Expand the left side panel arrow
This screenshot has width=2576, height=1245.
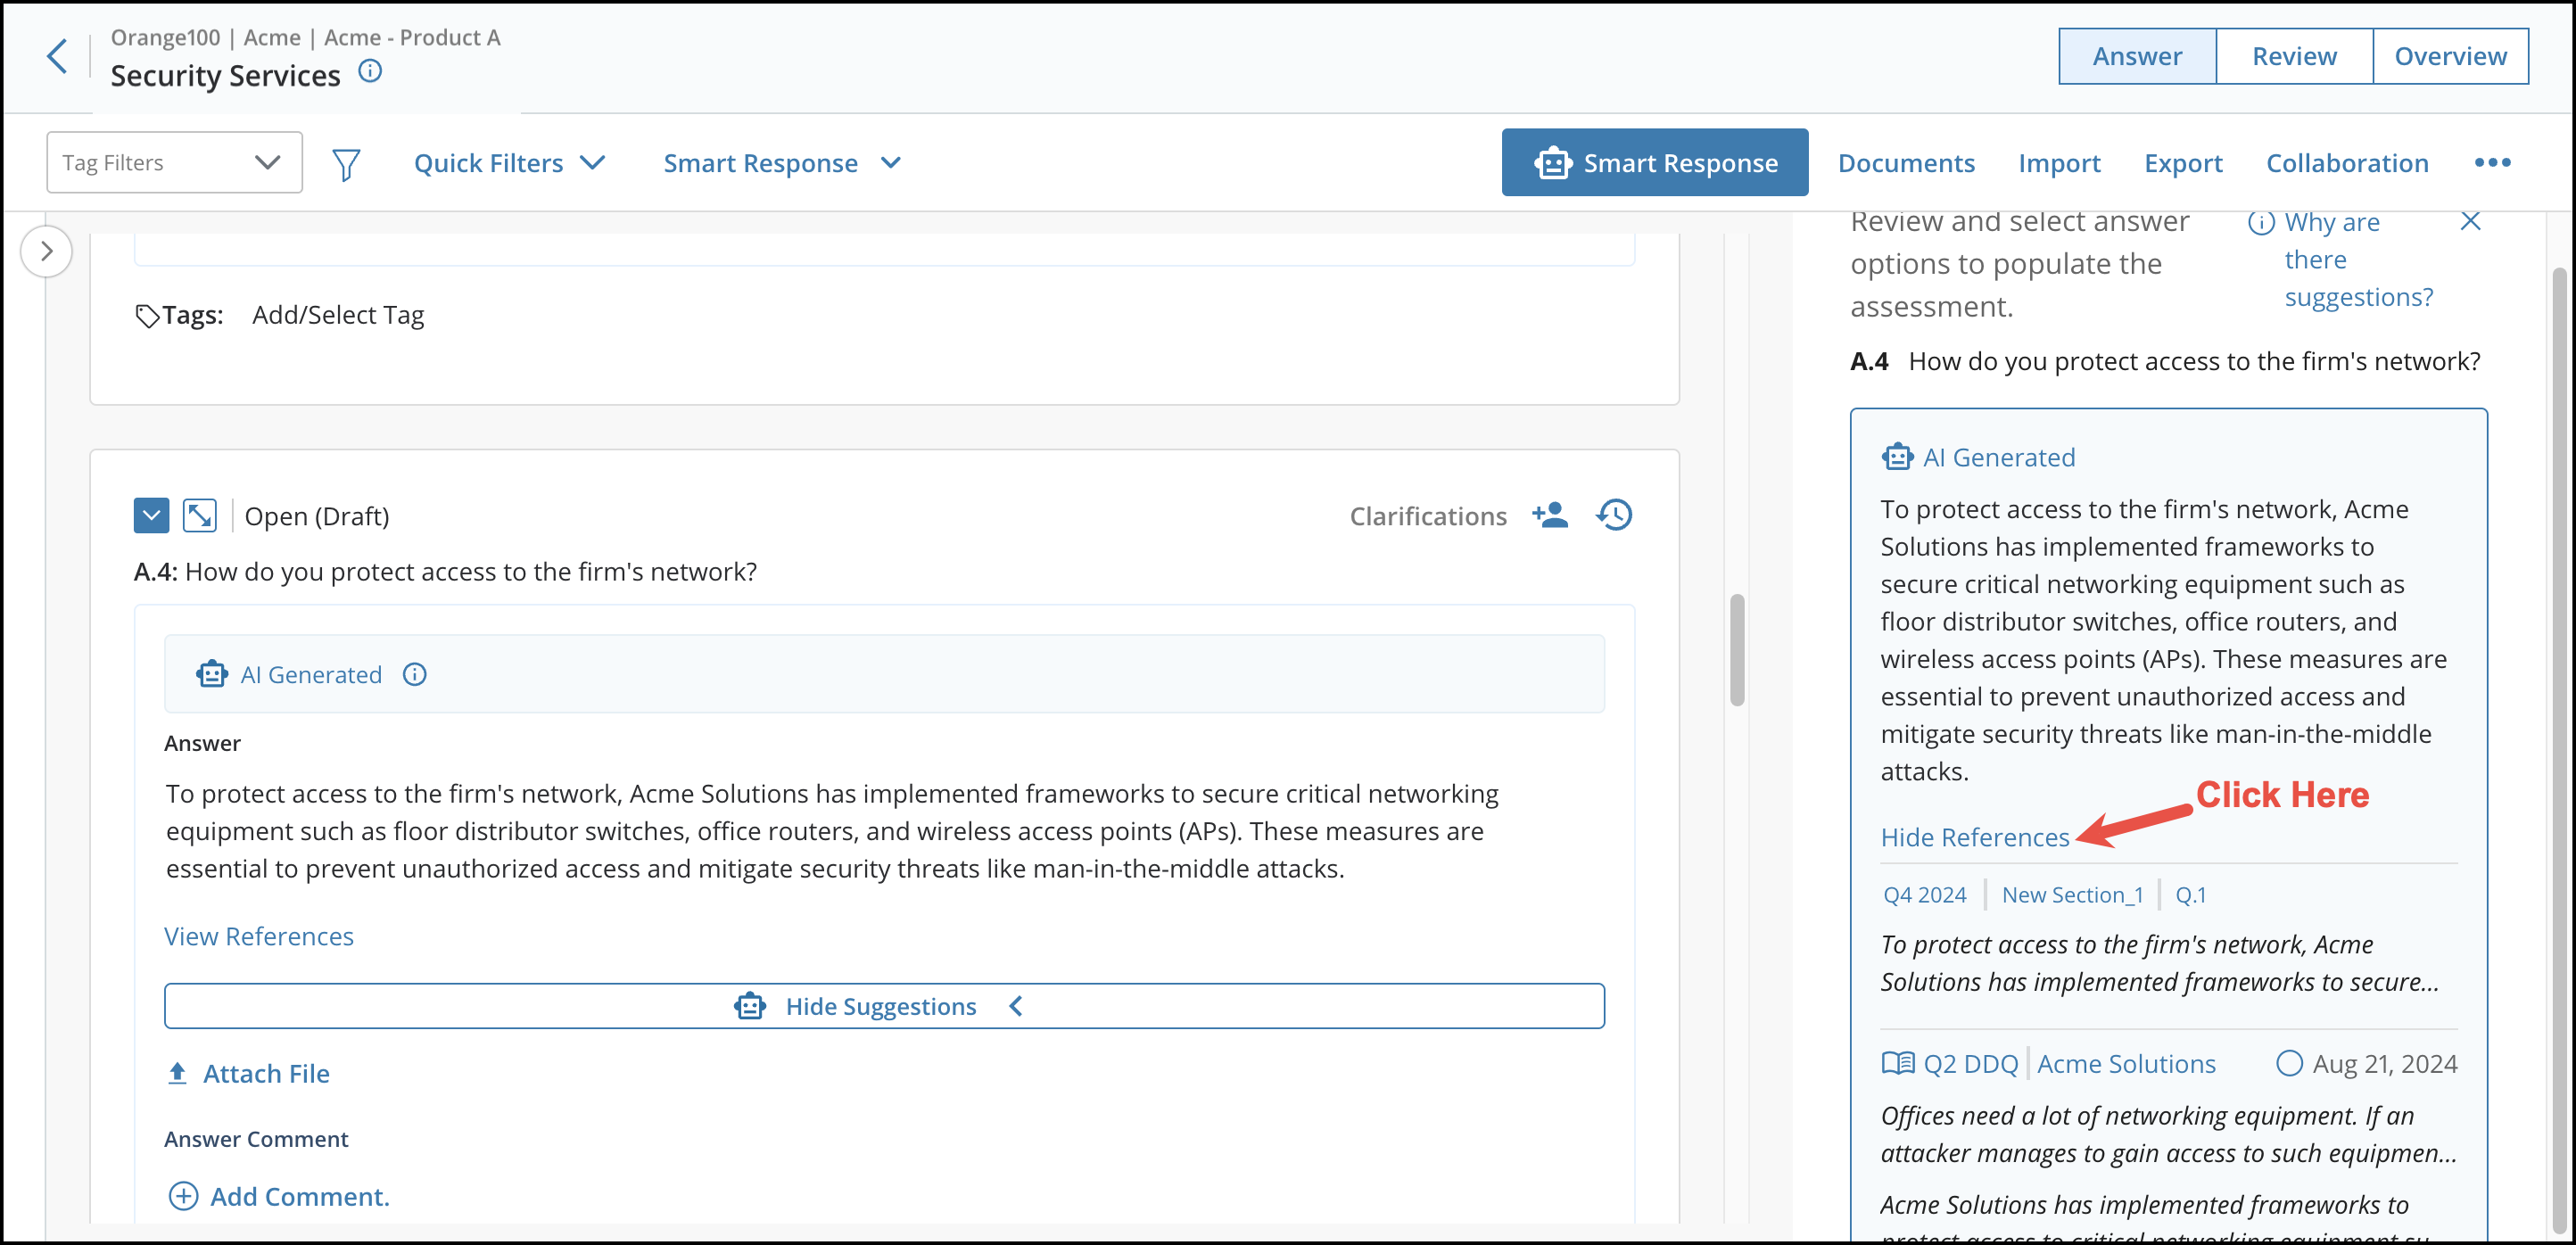click(46, 251)
